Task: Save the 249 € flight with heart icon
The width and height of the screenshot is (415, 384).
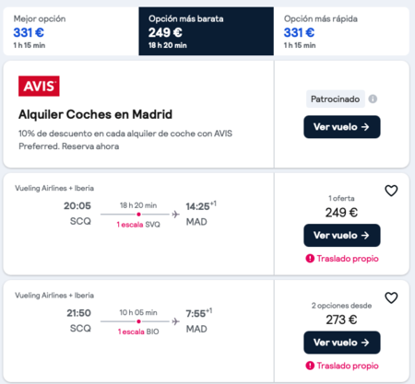Action: point(391,191)
